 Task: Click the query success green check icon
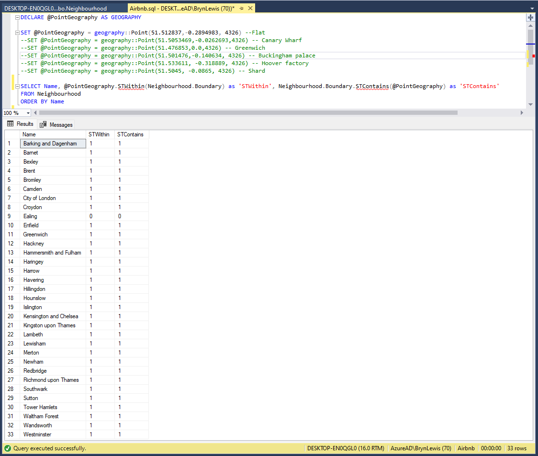(8, 448)
